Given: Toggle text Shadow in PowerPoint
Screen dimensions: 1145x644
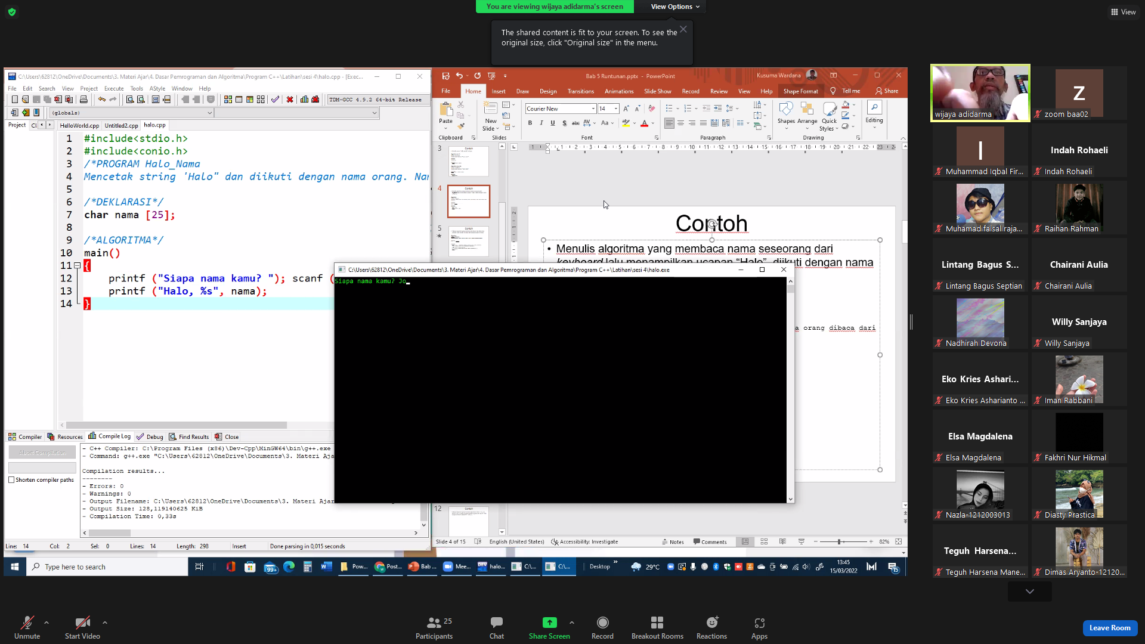Looking at the screenshot, I should [x=564, y=123].
